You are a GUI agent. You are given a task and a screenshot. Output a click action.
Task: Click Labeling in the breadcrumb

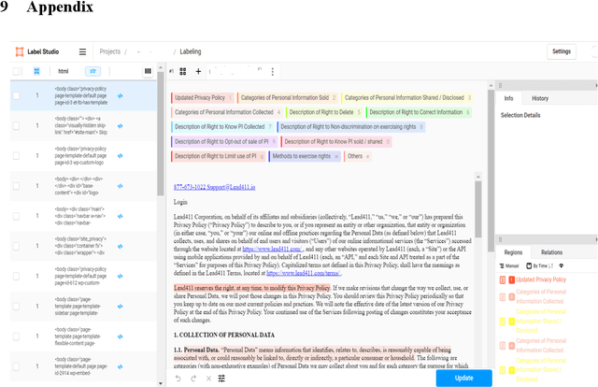191,51
